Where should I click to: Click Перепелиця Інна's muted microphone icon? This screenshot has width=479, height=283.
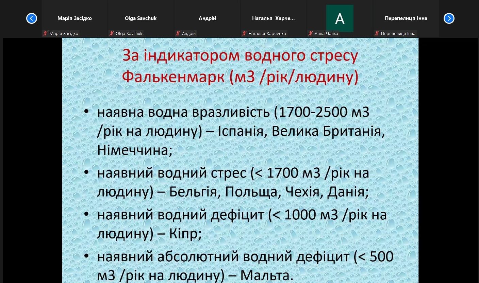click(377, 33)
